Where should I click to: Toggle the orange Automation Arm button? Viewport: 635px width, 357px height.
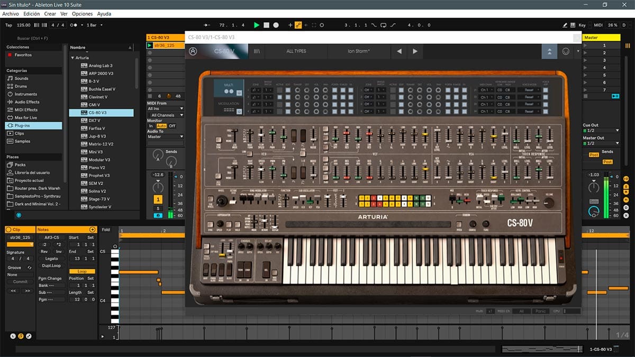[298, 25]
